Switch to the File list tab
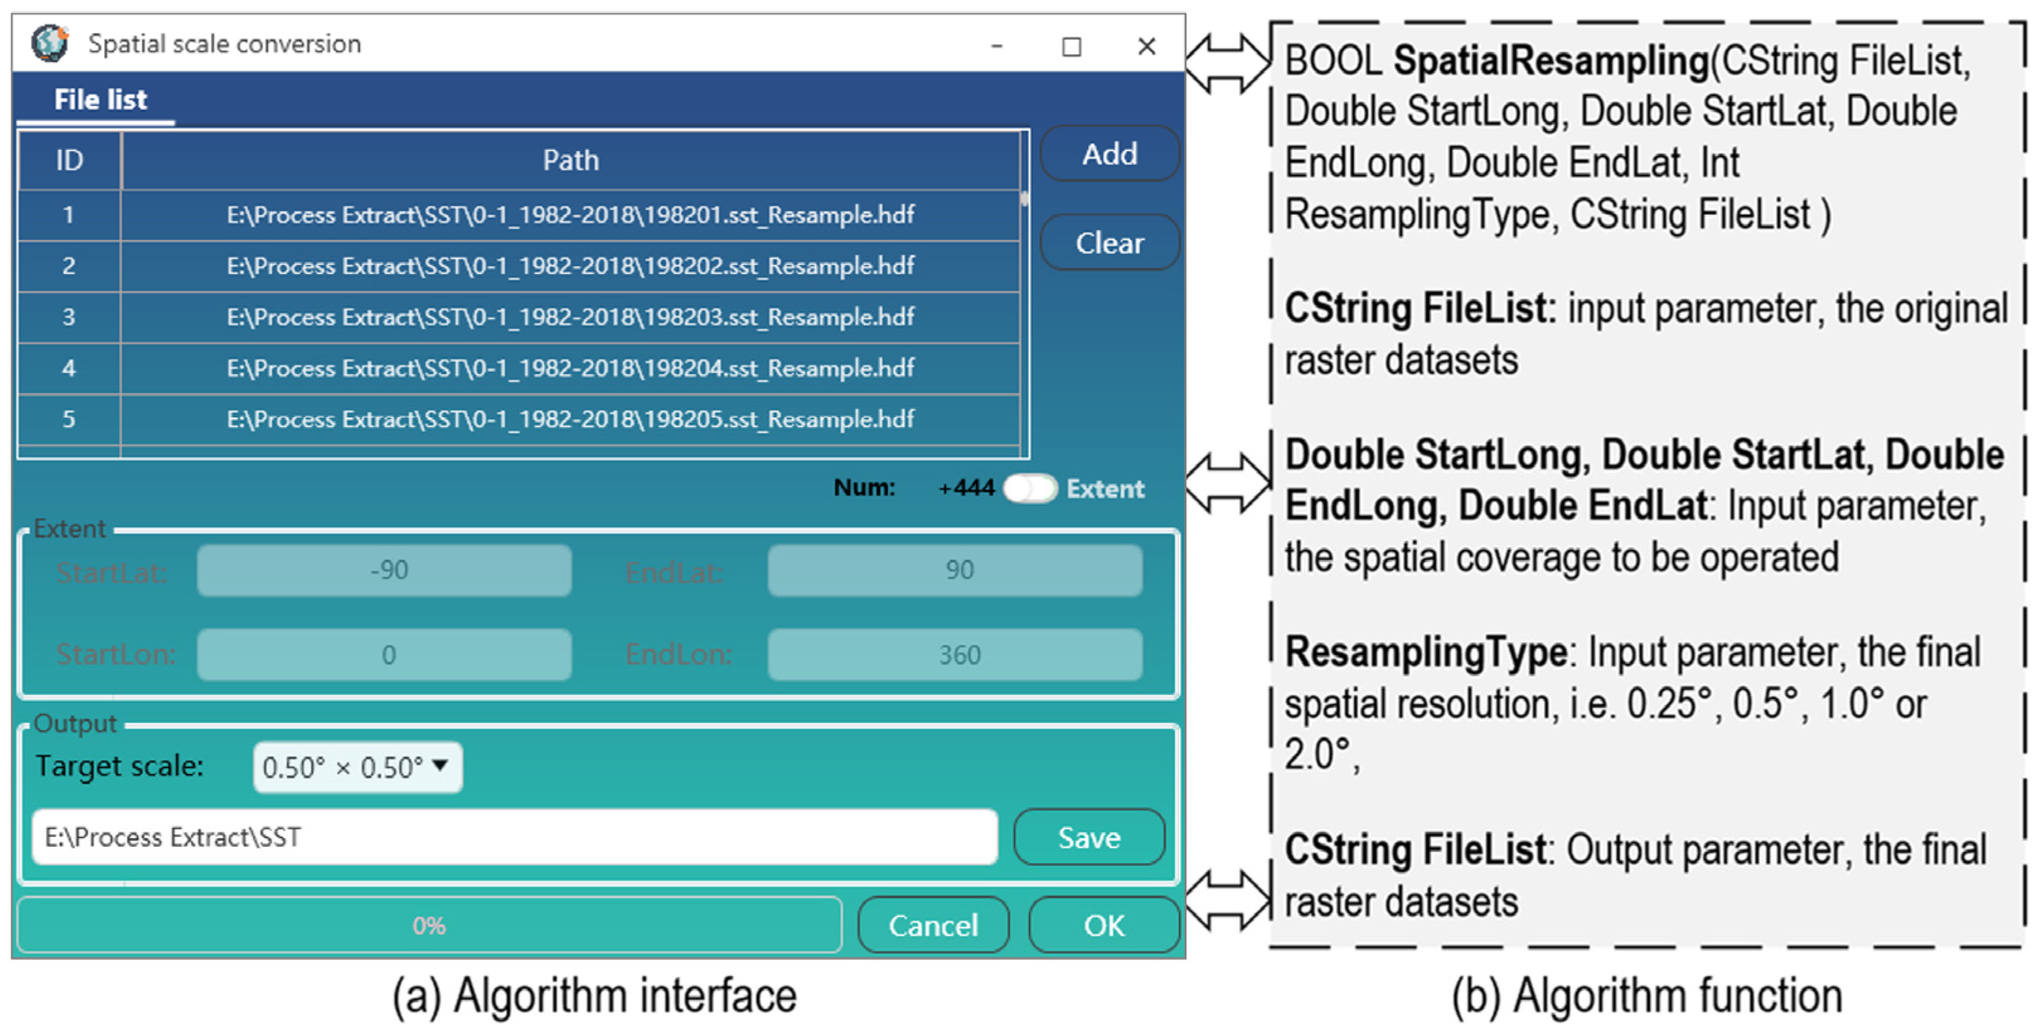 [x=100, y=99]
